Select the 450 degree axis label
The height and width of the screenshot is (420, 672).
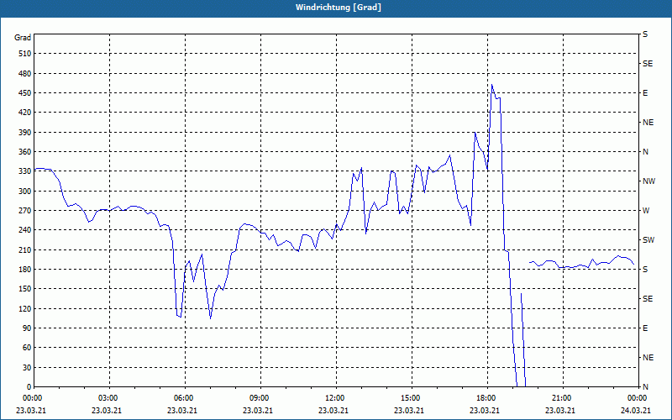pos(24,93)
